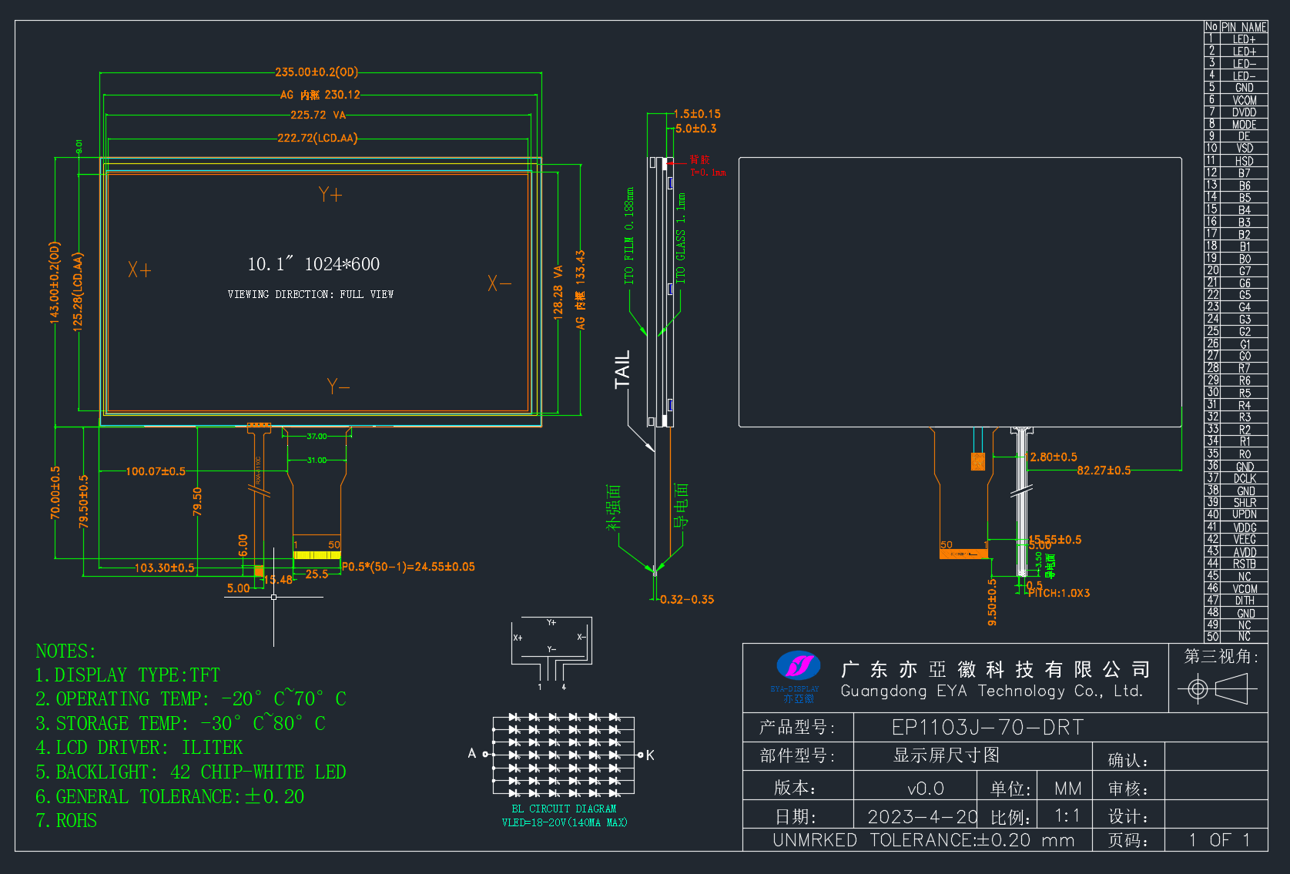Click 'UNMRKED TOLERANCE:±0.20 mm' text
Viewport: 1290px width, 874px height.
tap(923, 840)
